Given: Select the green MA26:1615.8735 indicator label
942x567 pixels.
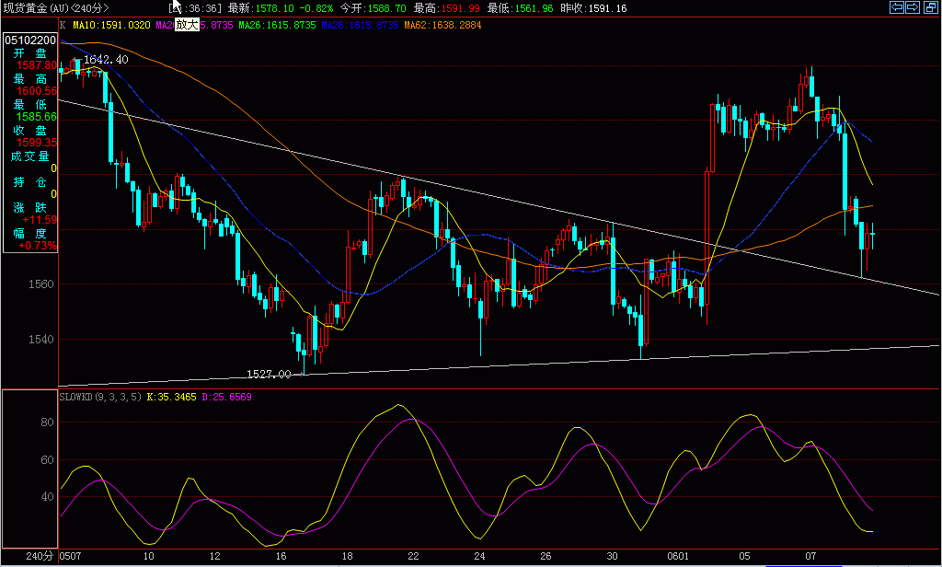Looking at the screenshot, I should pyautogui.click(x=277, y=25).
